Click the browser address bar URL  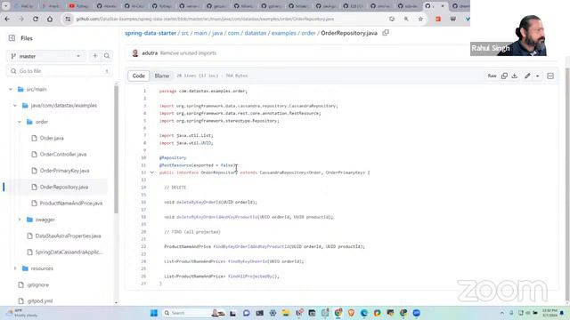(205, 19)
